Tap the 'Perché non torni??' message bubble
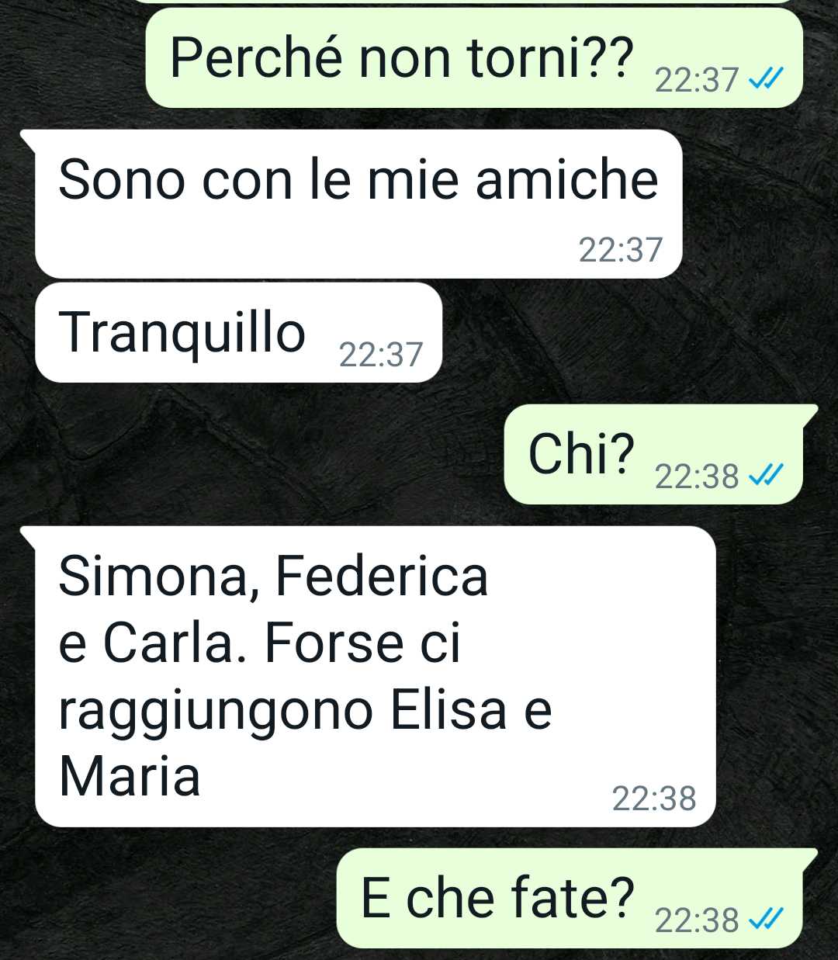This screenshot has width=838, height=960. click(x=474, y=59)
